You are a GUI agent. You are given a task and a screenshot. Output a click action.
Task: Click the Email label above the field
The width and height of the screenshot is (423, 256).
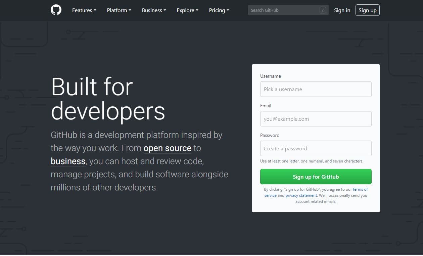coord(266,106)
